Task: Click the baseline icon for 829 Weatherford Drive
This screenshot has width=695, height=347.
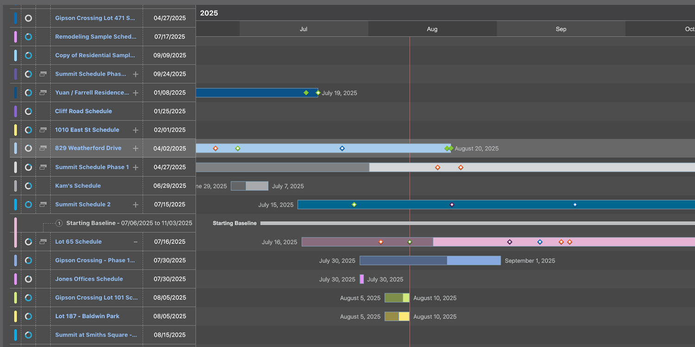Action: (43, 148)
